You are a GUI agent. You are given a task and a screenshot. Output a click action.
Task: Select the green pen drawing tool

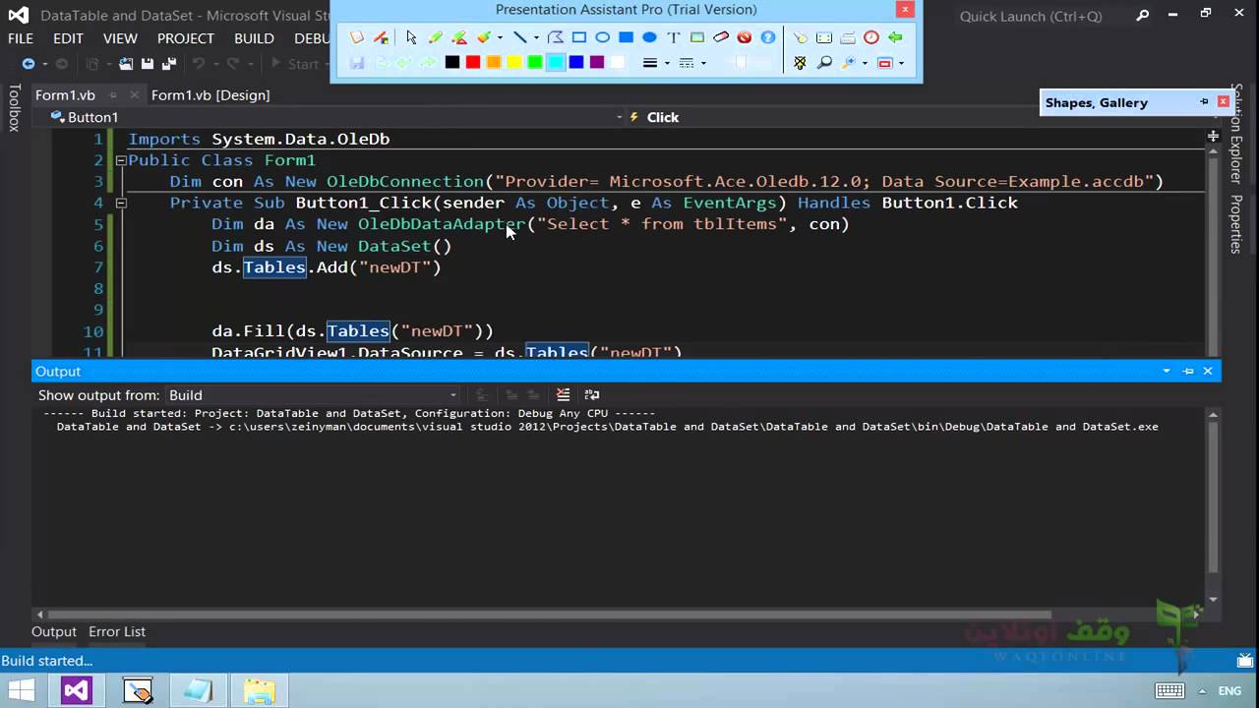coord(435,37)
